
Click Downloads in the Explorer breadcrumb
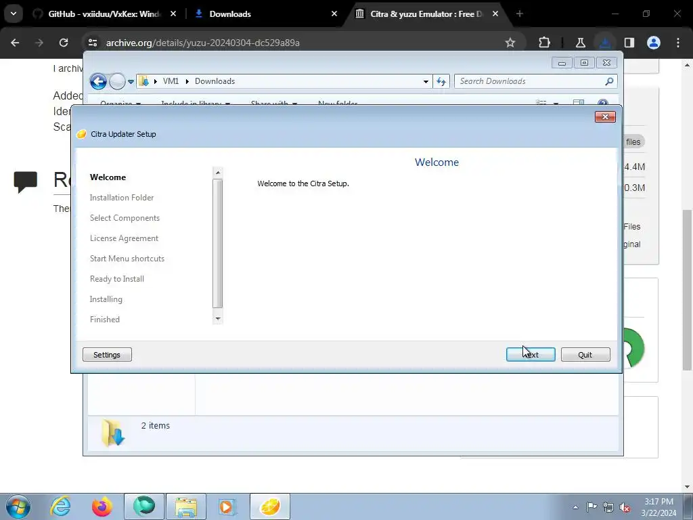click(215, 81)
